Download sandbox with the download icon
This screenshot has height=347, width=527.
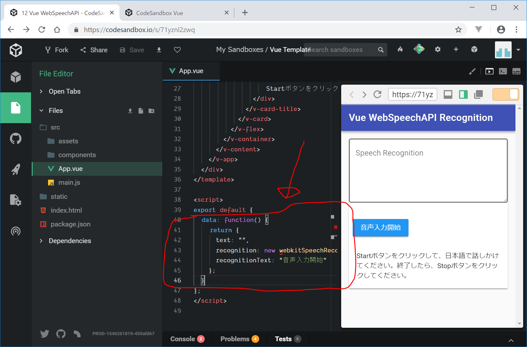(x=159, y=50)
